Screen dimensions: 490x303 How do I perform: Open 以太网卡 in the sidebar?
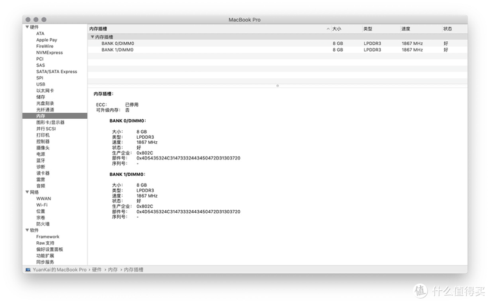coord(45,90)
